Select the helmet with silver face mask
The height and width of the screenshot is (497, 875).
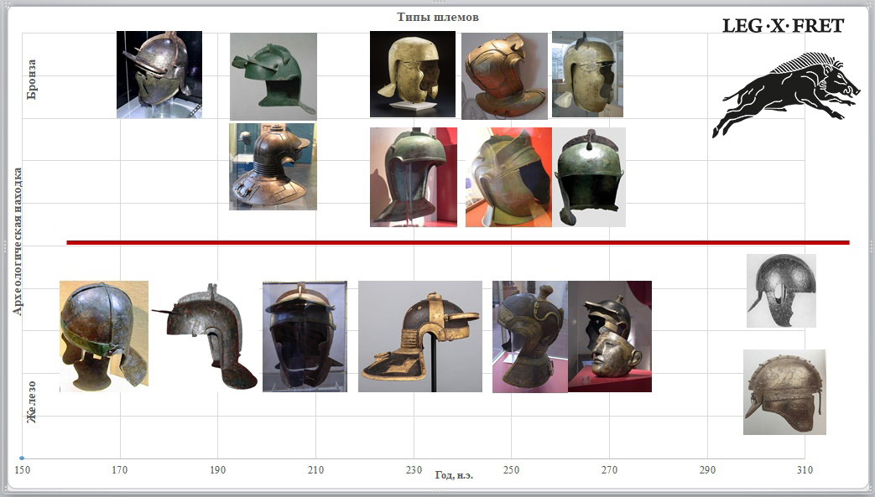pos(610,336)
